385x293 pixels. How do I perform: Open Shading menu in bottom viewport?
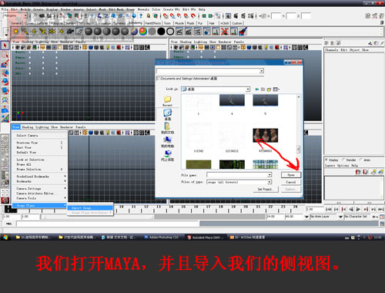coord(27,127)
